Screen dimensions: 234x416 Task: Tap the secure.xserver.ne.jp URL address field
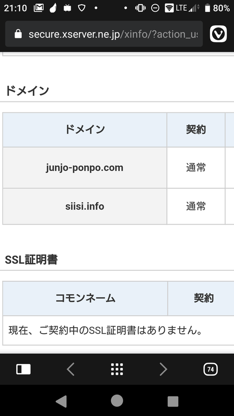point(104,34)
